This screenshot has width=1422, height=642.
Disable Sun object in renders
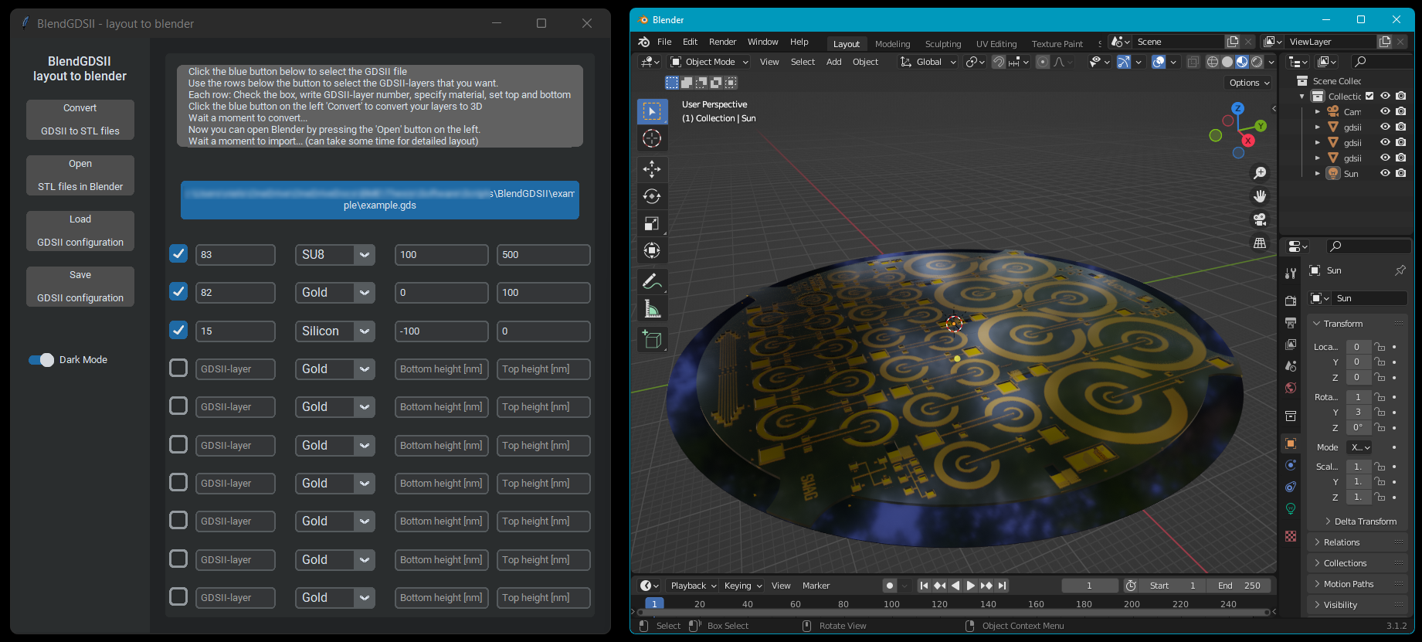click(x=1400, y=174)
